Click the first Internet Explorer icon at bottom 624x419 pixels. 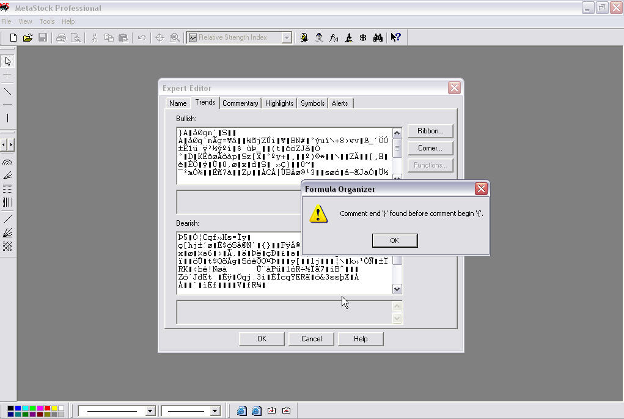pos(241,410)
